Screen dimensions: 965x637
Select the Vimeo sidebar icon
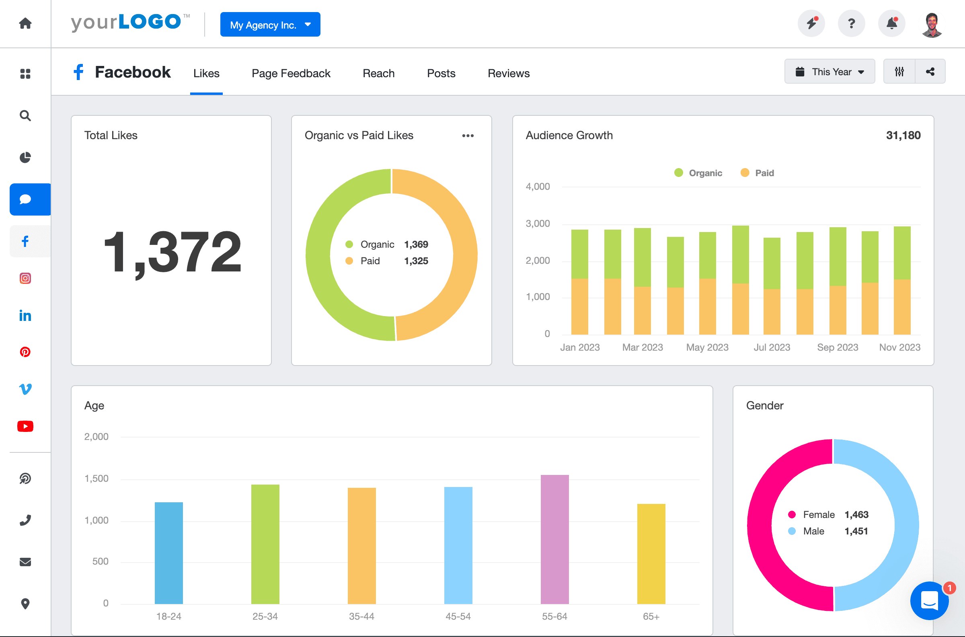25,389
